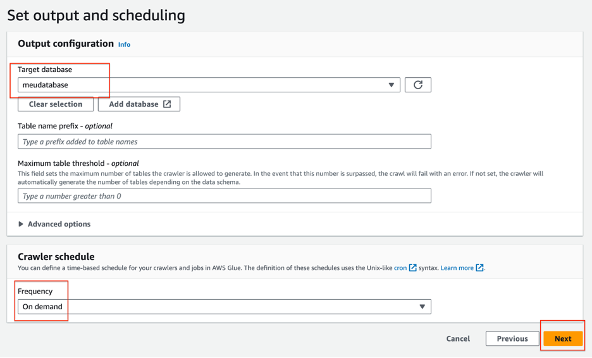This screenshot has height=358, width=592.
Task: Proceed with the orange Next button
Action: pos(563,338)
